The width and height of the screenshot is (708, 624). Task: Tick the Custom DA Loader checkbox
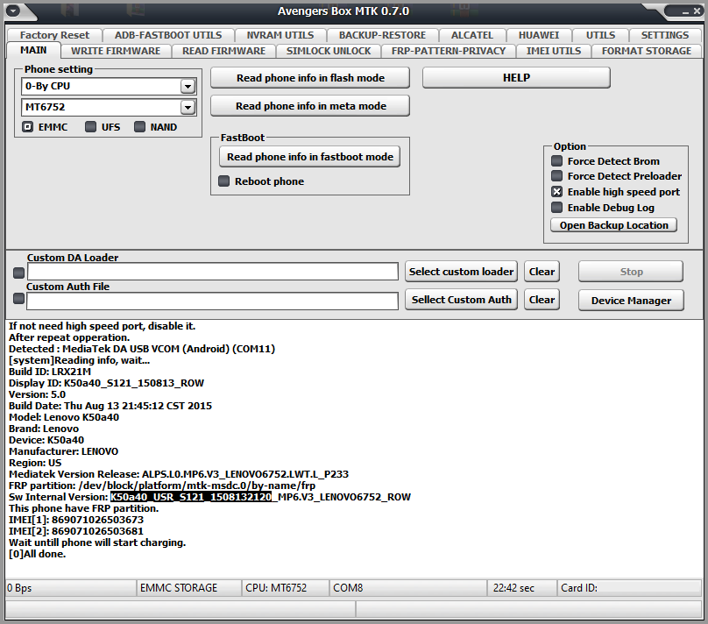click(18, 273)
